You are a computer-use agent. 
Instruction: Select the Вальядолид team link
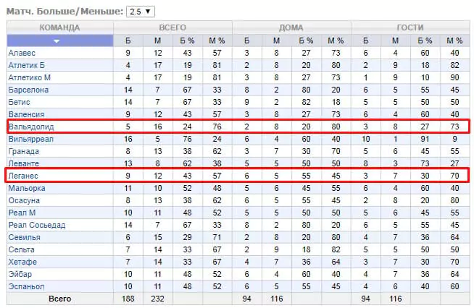(31, 127)
